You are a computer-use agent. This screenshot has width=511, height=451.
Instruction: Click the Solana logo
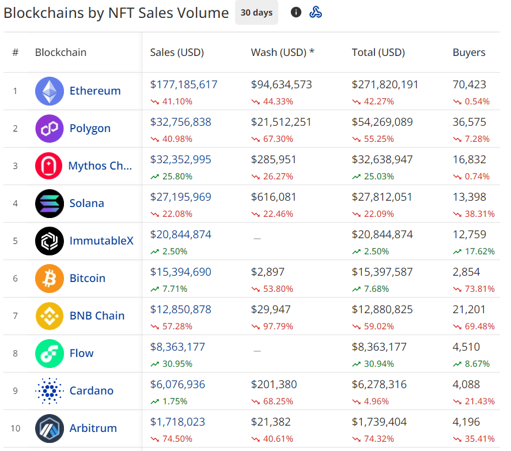coord(49,204)
